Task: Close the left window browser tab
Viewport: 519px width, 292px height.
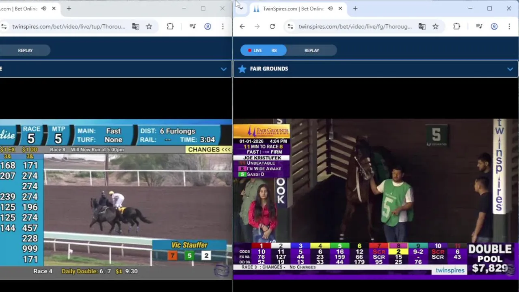Action: (x=54, y=9)
